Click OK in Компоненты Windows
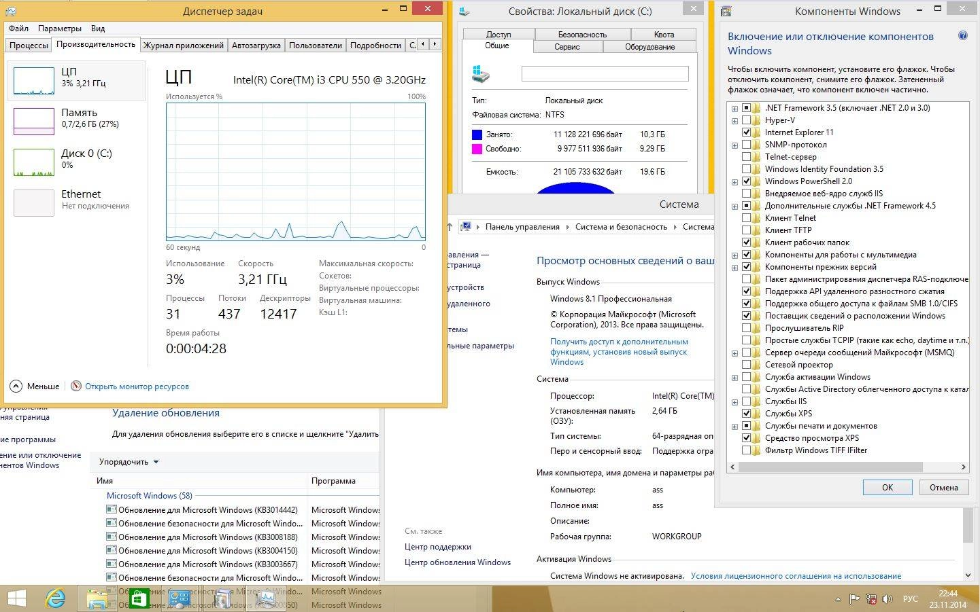 [887, 487]
